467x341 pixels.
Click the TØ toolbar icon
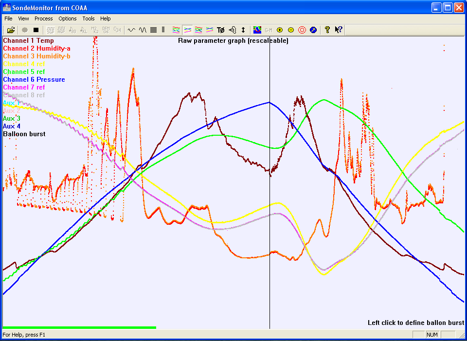tap(221, 30)
